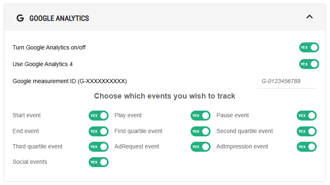This screenshot has height=185, width=330.
Task: Switch off Social events tracking
Action: pyautogui.click(x=99, y=162)
